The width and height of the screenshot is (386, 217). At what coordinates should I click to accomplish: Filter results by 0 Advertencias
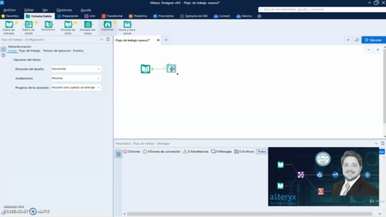click(195, 151)
